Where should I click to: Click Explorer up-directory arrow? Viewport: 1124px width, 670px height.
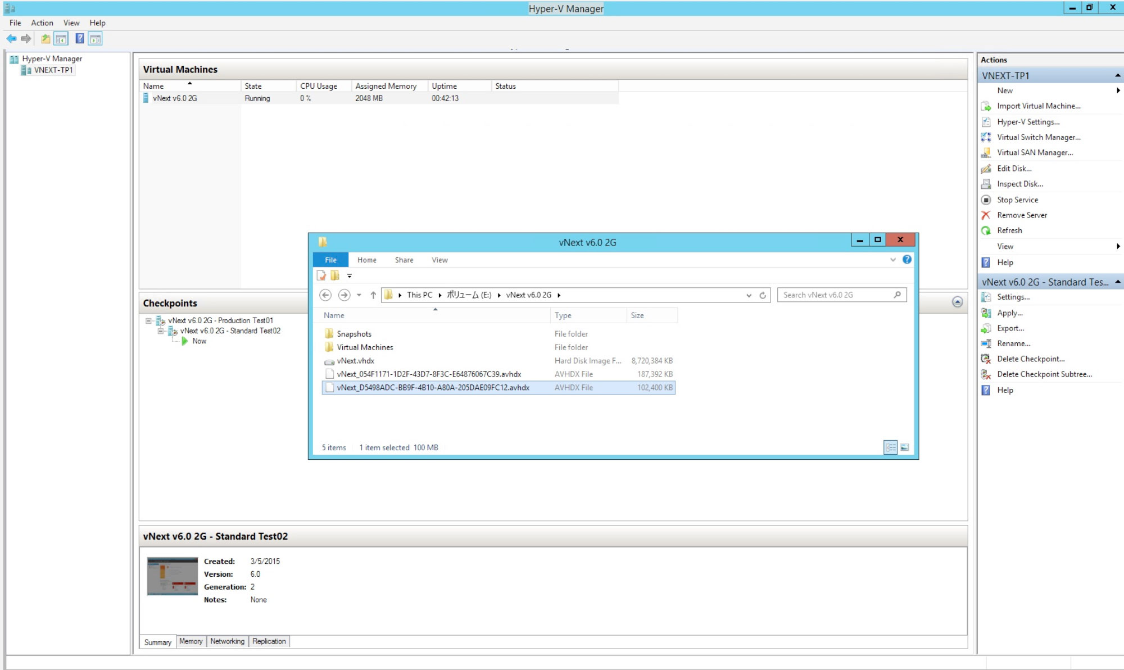coord(373,295)
